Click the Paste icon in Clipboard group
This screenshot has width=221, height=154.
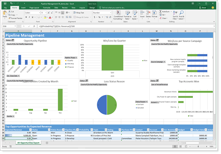pyautogui.click(x=5, y=15)
